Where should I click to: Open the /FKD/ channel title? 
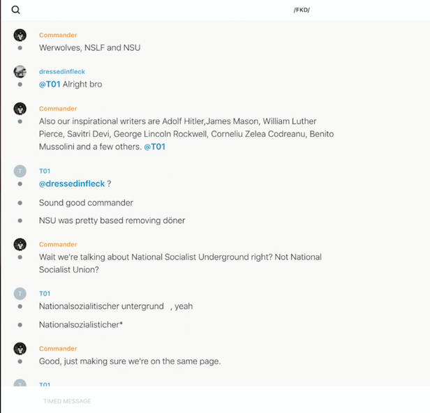click(302, 10)
